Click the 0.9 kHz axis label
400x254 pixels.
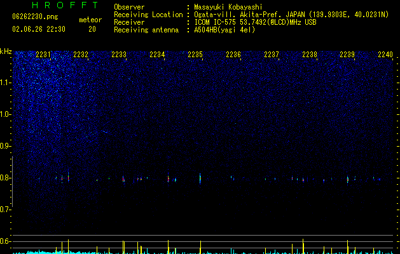click(6, 146)
